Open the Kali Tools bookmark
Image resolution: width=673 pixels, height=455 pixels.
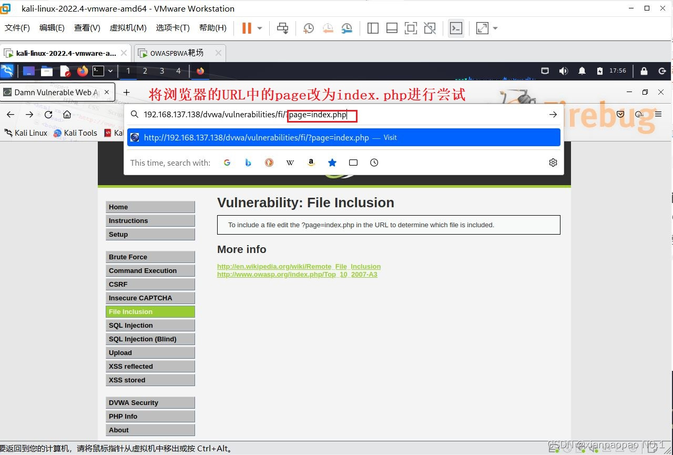point(75,133)
